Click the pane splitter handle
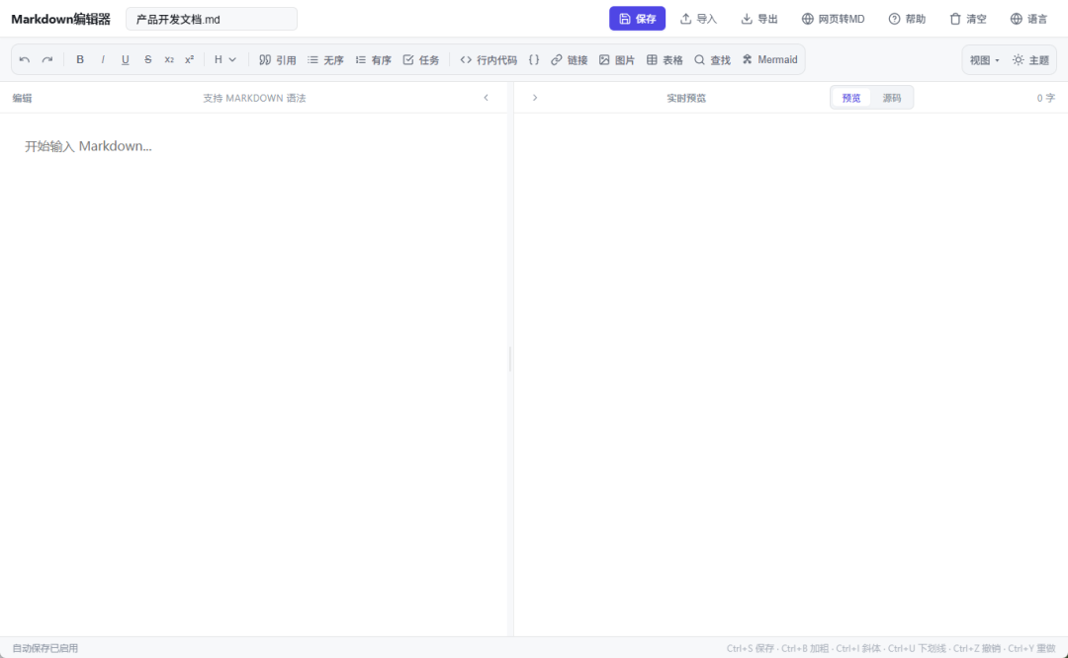The width and height of the screenshot is (1068, 658). (x=510, y=359)
